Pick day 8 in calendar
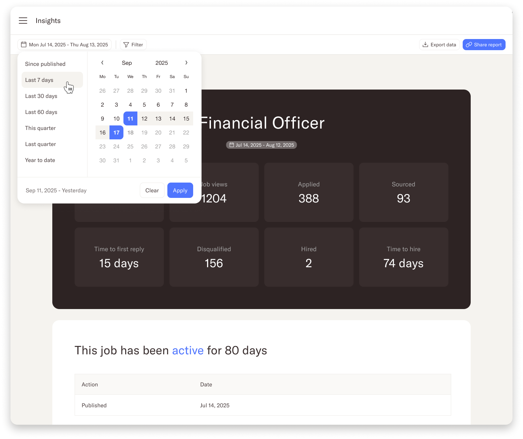The image size is (523, 439). coord(186,105)
